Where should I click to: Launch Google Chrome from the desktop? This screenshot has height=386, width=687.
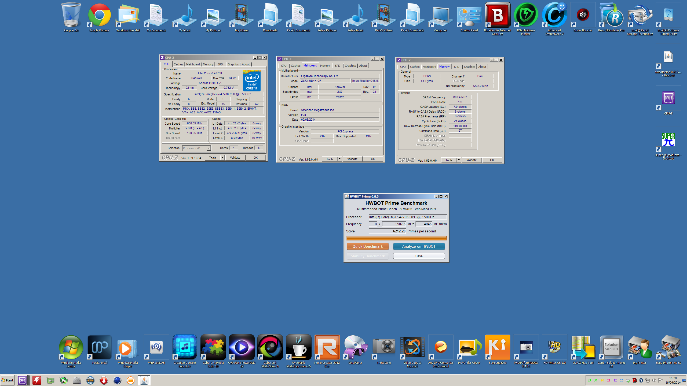point(99,17)
